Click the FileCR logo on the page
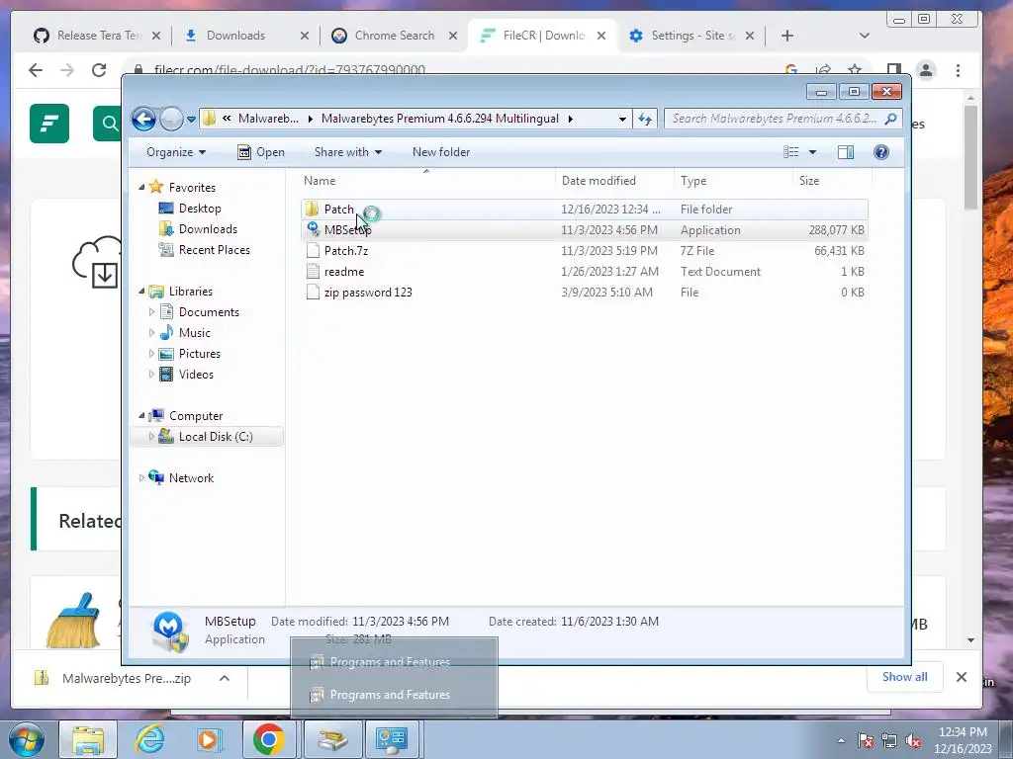Viewport: 1013px width, 759px height. tap(49, 124)
